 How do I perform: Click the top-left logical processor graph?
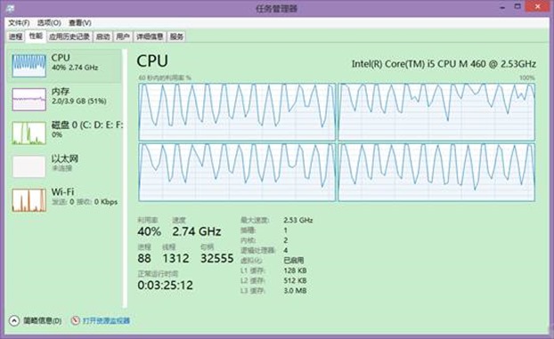237,111
